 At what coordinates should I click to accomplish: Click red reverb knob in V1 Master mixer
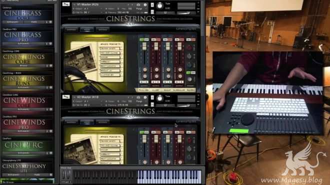point(189,48)
